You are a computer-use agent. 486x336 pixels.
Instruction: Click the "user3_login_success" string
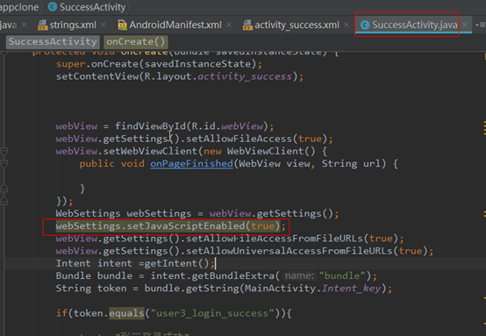click(x=212, y=313)
